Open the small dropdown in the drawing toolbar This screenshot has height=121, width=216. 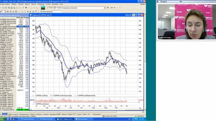pos(5,11)
